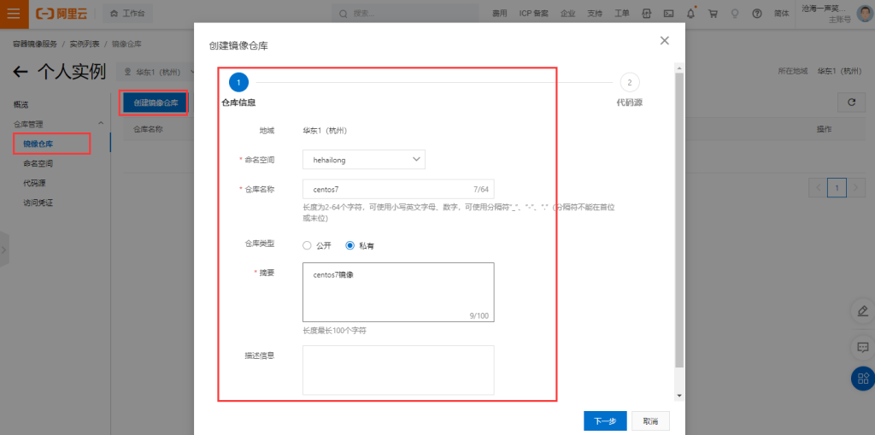This screenshot has width=875, height=435.
Task: Open the orange hamburger menu
Action: pyautogui.click(x=14, y=13)
